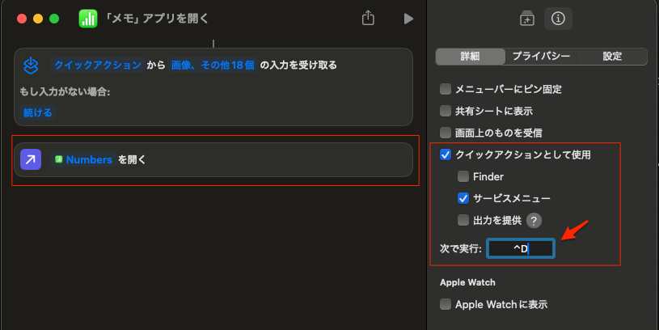Toggle show in share sheet checkbox
The height and width of the screenshot is (330, 659).
[x=446, y=111]
